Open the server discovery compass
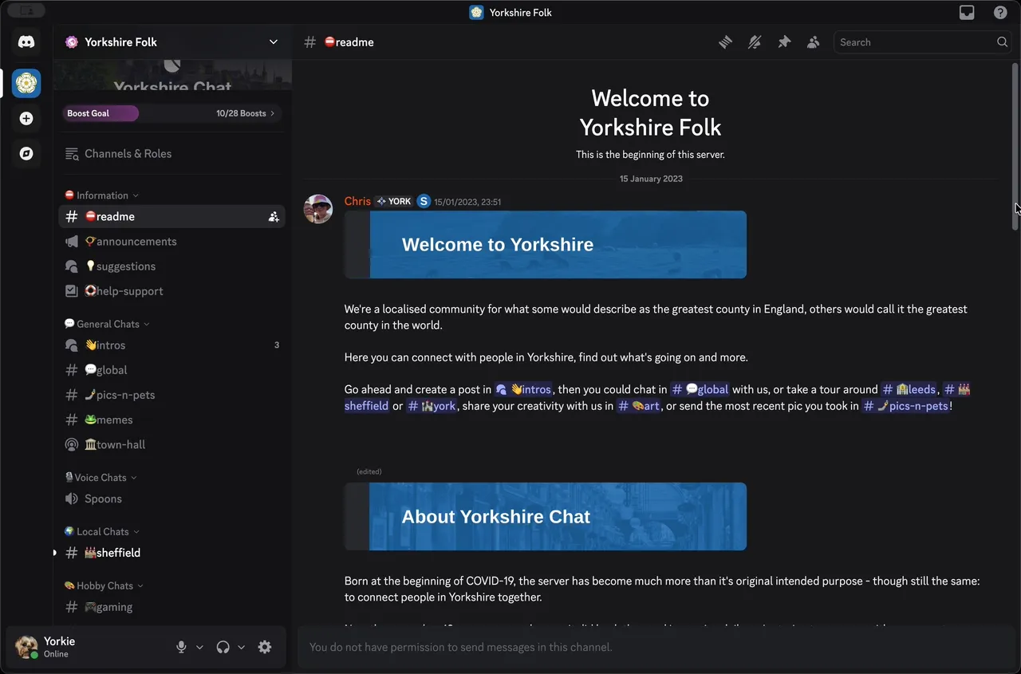 click(26, 153)
